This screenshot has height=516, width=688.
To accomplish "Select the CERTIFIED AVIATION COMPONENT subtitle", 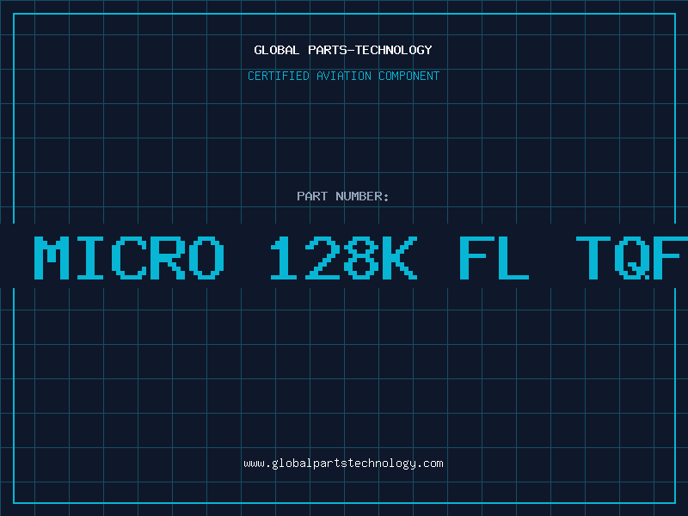I will (343, 76).
